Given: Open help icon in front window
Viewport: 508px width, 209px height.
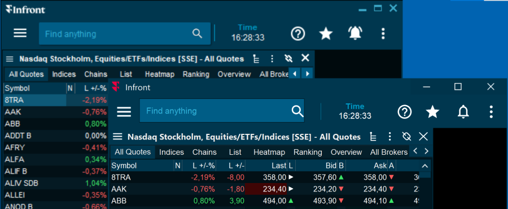Looking at the screenshot, I should (x=404, y=112).
